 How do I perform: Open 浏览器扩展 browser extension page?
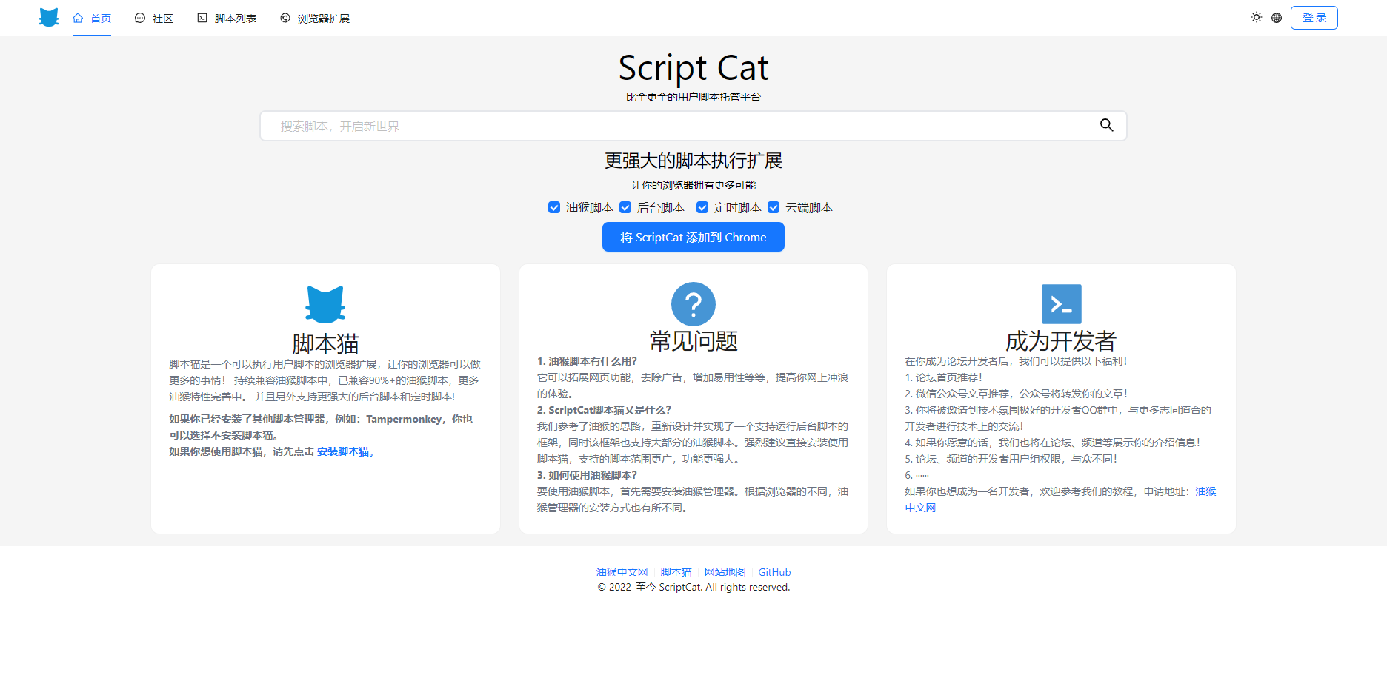315,19
